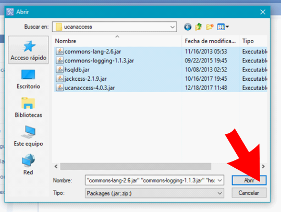This screenshot has width=281, height=212.
Task: Click the Cancelar button
Action: pyautogui.click(x=249, y=193)
